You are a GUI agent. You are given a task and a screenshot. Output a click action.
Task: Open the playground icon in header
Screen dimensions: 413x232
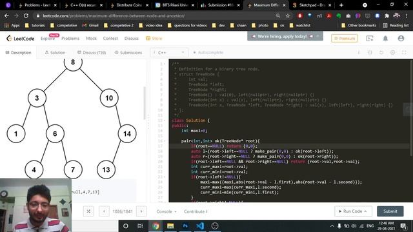[x=370, y=39]
